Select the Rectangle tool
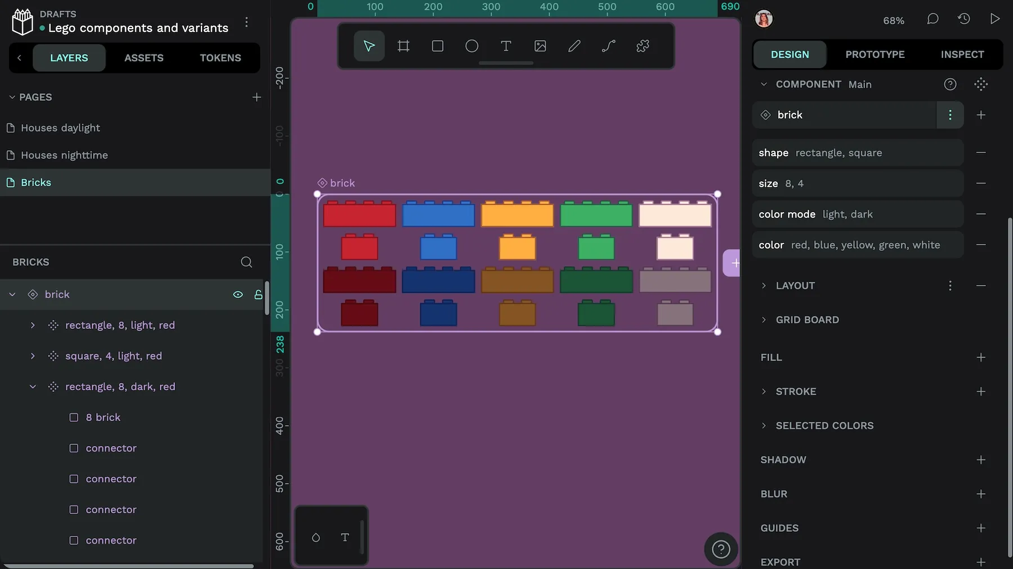This screenshot has width=1013, height=569. pos(438,46)
